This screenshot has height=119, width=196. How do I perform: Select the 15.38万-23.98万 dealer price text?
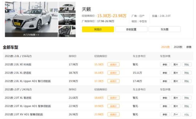[112, 16]
